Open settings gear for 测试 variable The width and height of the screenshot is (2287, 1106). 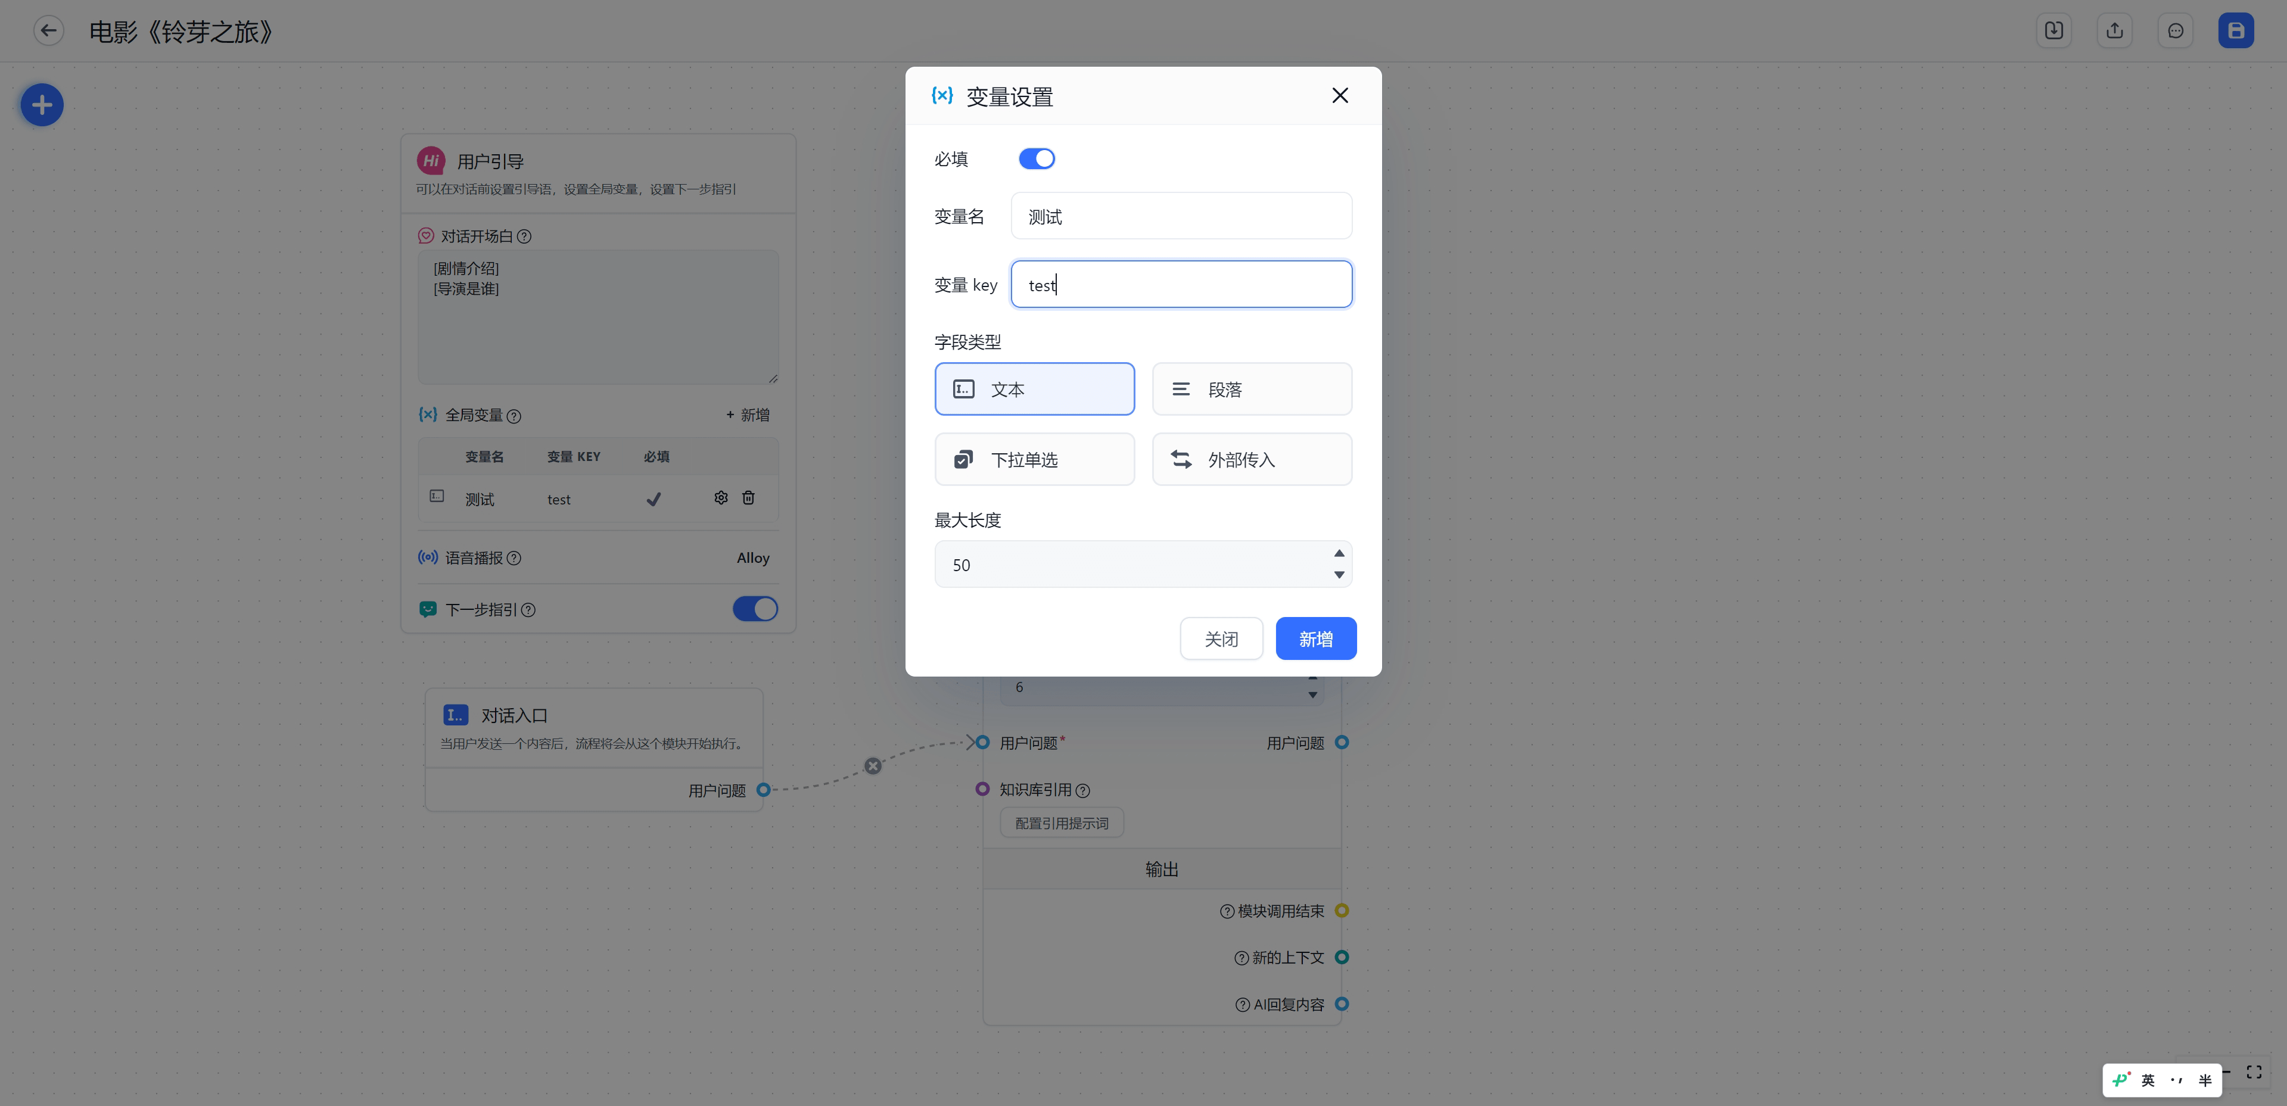click(721, 498)
